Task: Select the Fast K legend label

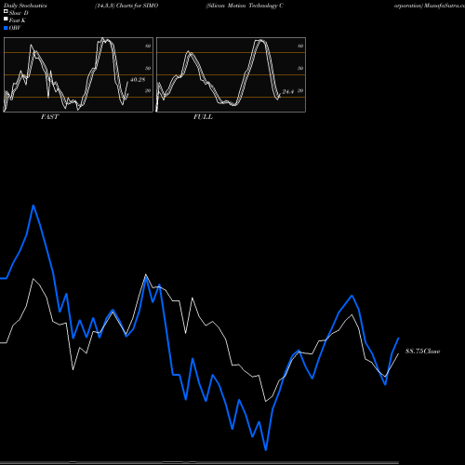Action: (18, 20)
